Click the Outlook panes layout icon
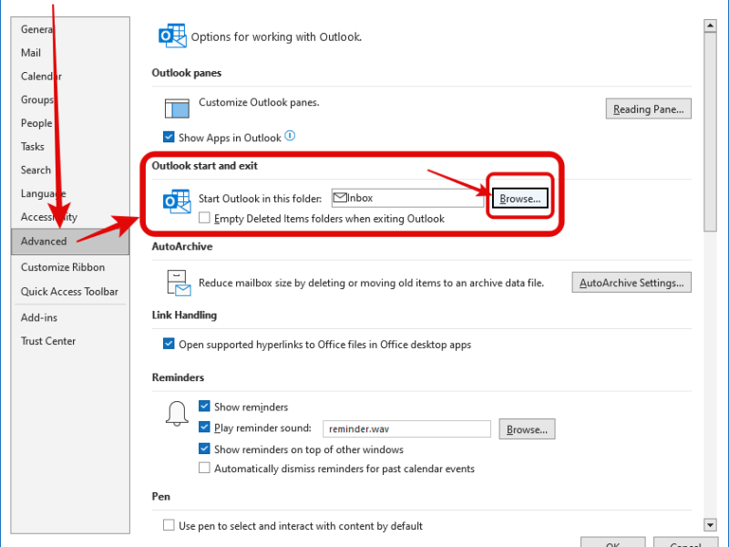 click(x=177, y=108)
